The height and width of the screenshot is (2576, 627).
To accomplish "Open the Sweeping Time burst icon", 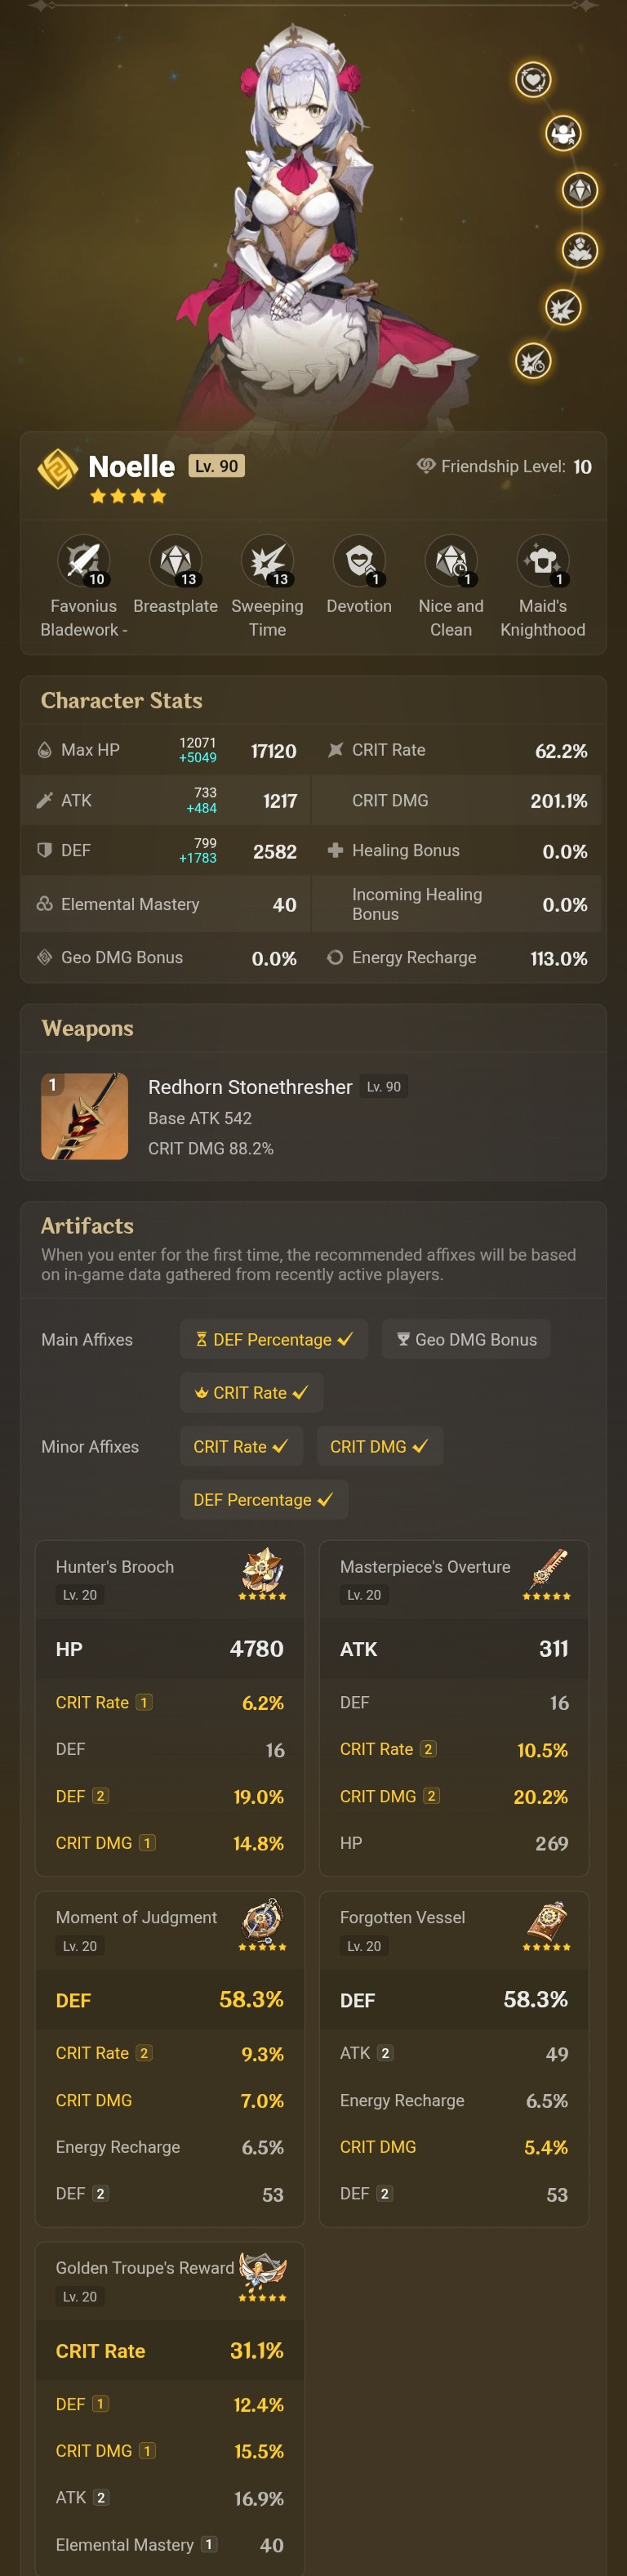I will [x=268, y=561].
